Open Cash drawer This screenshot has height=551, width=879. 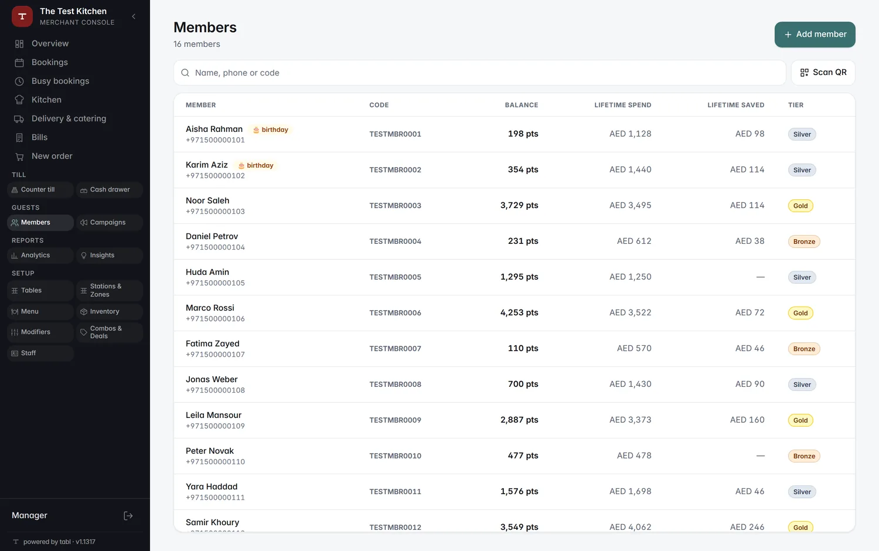[110, 190]
